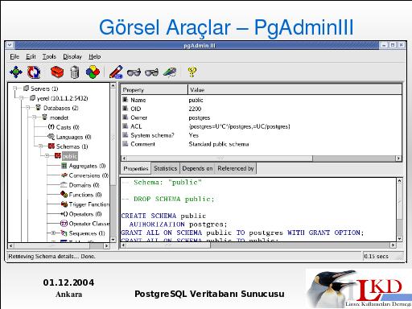
Task: Collapse the Servers tree node
Action: click(x=15, y=89)
